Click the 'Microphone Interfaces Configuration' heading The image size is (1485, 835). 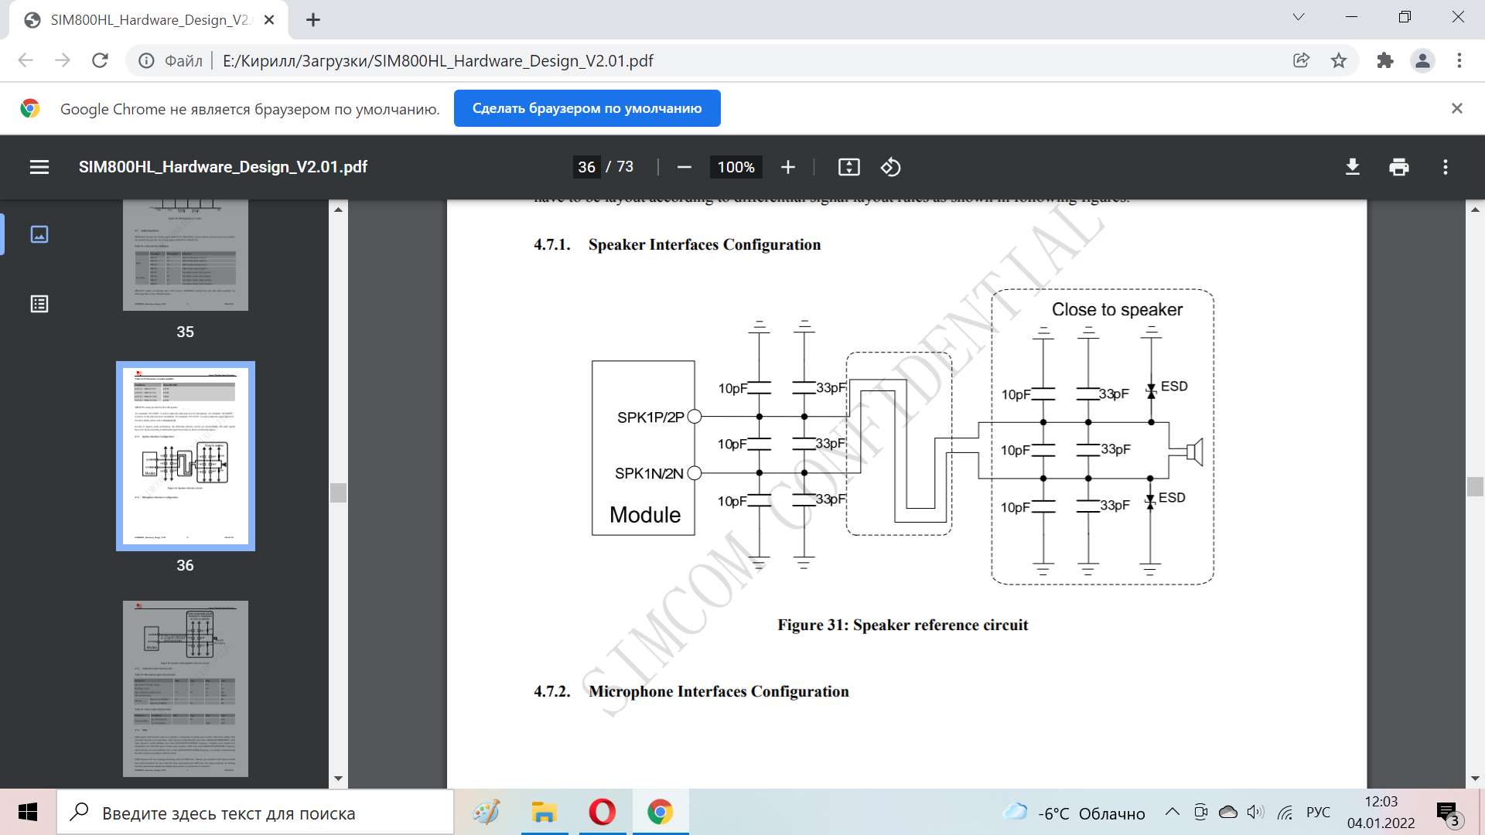tap(719, 691)
